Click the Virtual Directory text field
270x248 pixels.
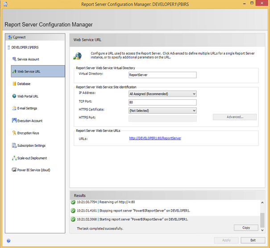tap(162, 75)
